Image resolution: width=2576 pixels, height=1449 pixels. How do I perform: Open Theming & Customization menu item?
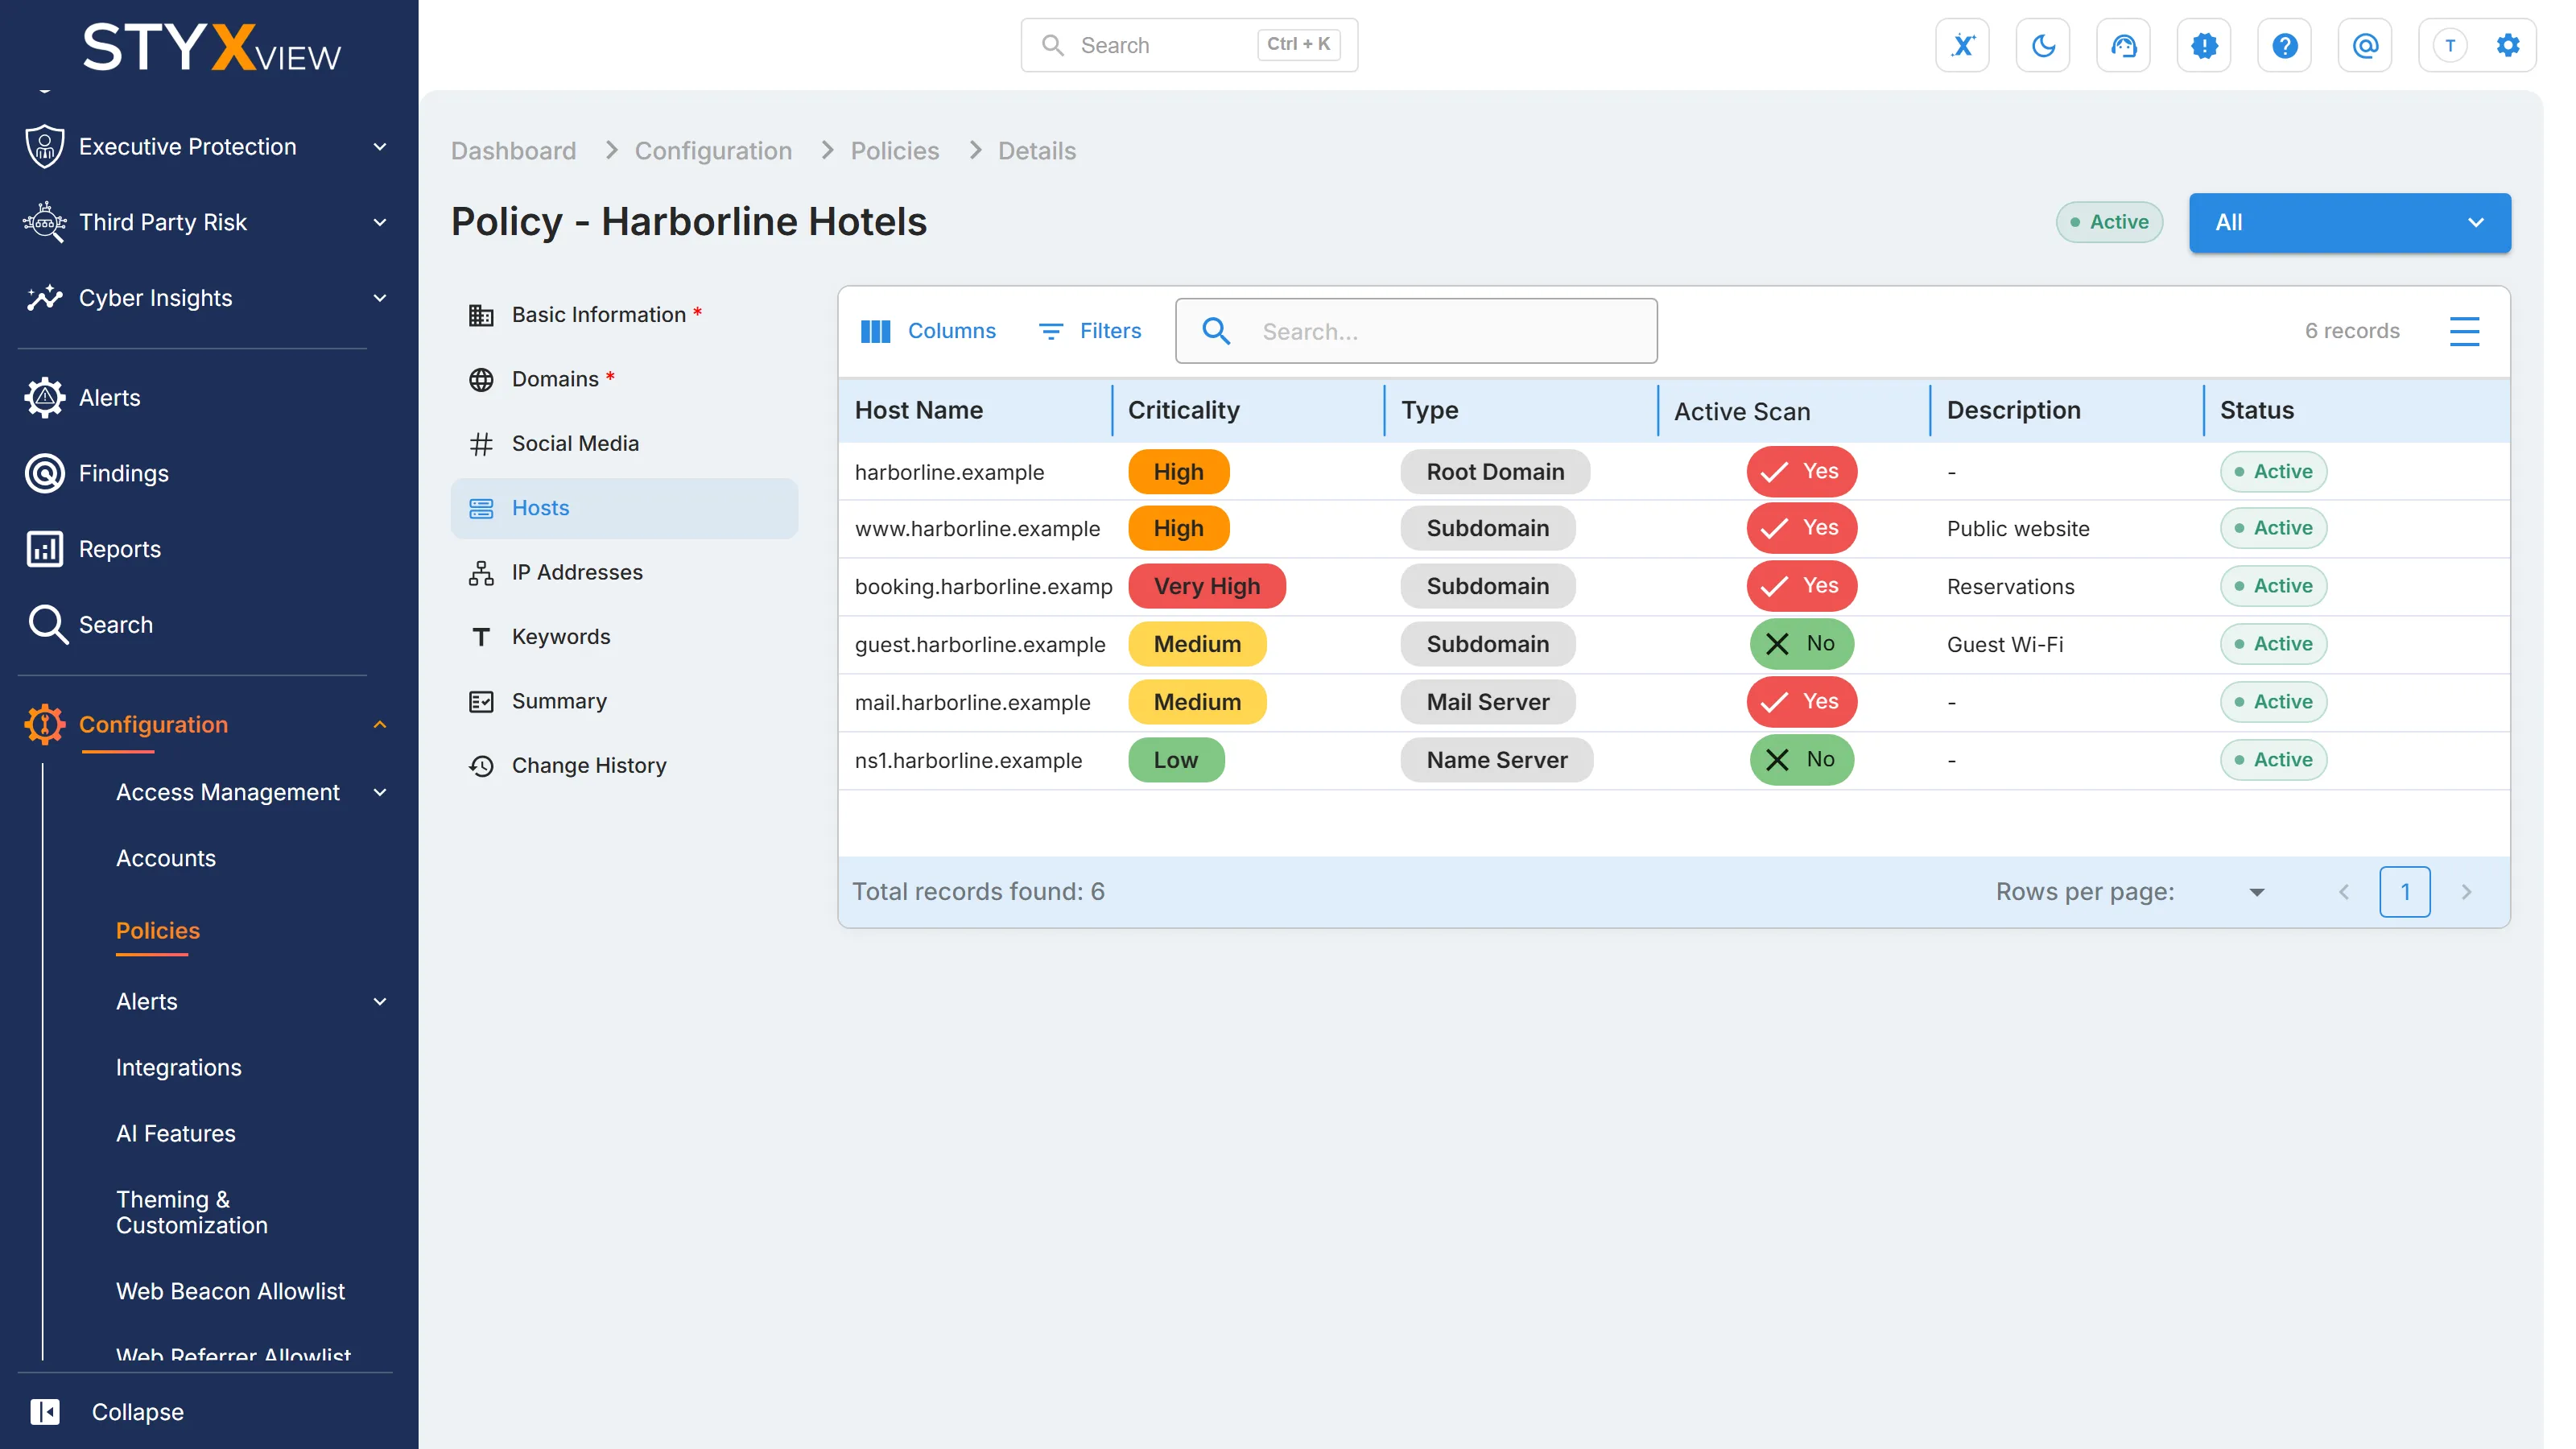pyautogui.click(x=192, y=1212)
